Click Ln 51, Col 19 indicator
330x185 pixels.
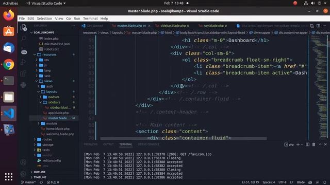coord(250,182)
